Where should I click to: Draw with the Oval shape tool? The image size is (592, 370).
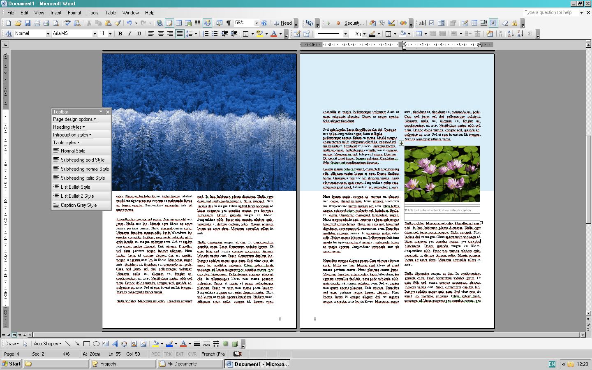click(96, 344)
